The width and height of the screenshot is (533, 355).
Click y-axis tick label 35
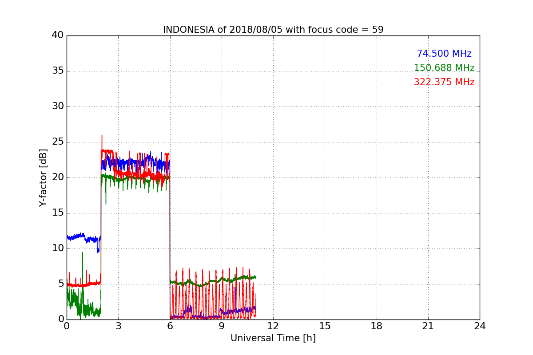coord(58,71)
